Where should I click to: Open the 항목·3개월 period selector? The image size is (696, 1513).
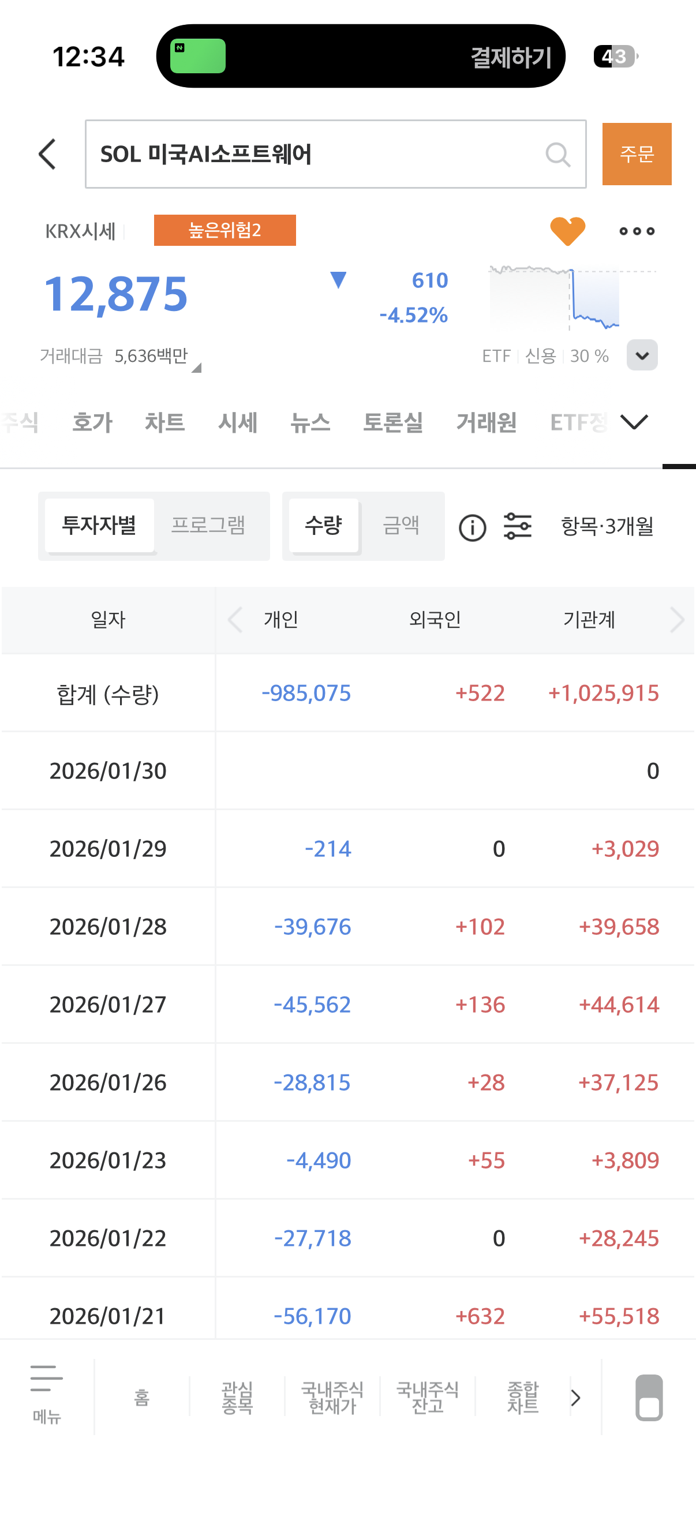click(x=607, y=526)
